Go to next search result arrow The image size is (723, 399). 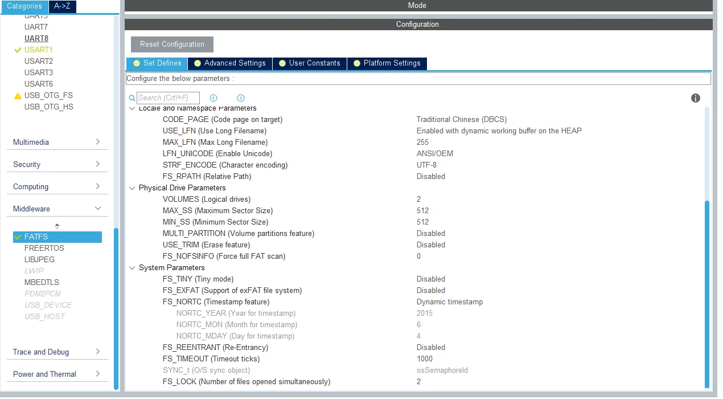pyautogui.click(x=241, y=98)
